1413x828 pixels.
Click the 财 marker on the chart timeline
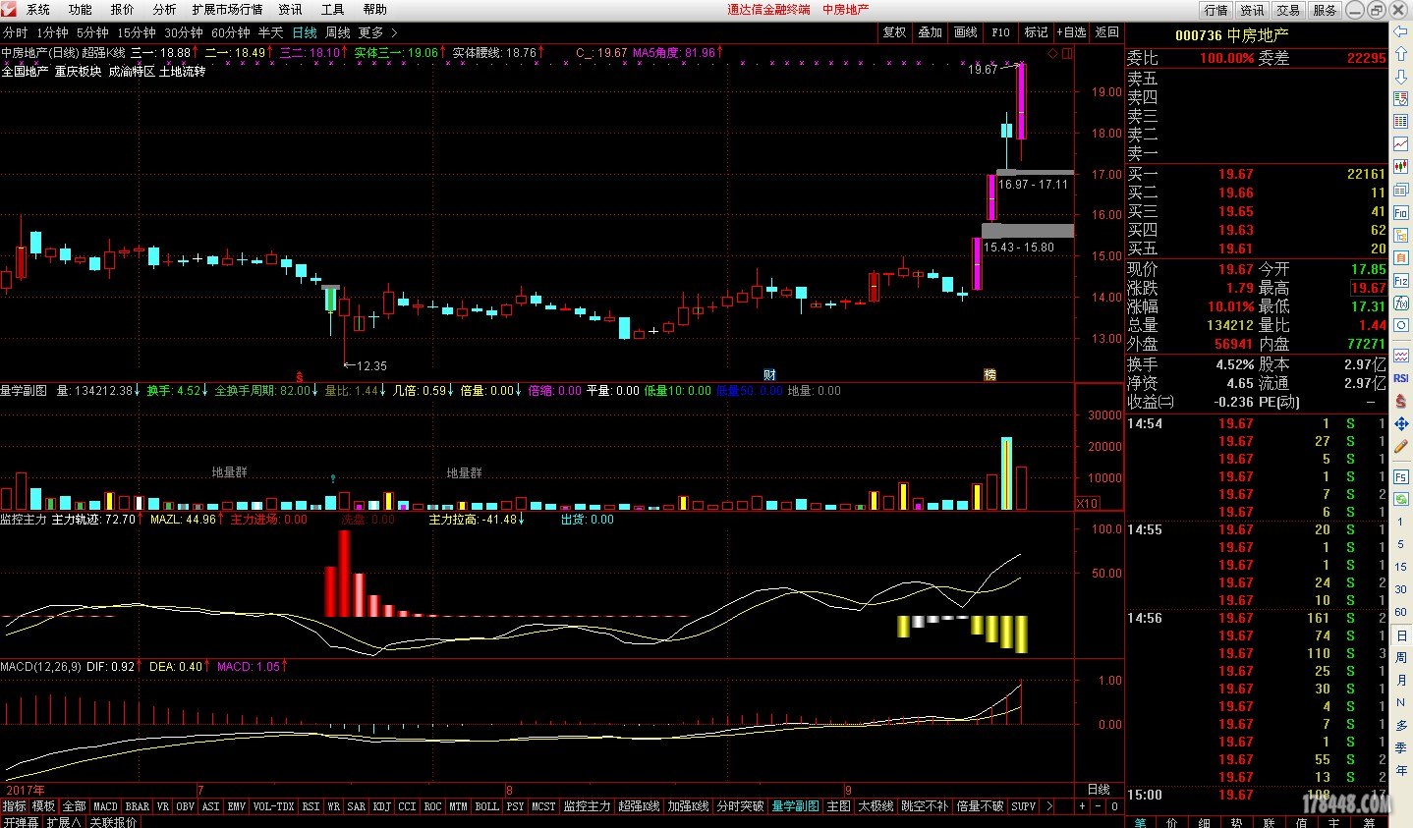[769, 375]
